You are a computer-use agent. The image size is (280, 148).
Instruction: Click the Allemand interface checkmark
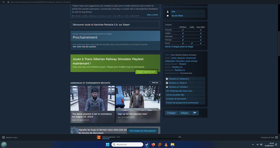coord(183,37)
